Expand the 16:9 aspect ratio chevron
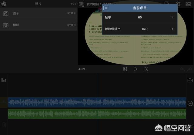Viewport: 194px width, 135px height. click(x=172, y=29)
